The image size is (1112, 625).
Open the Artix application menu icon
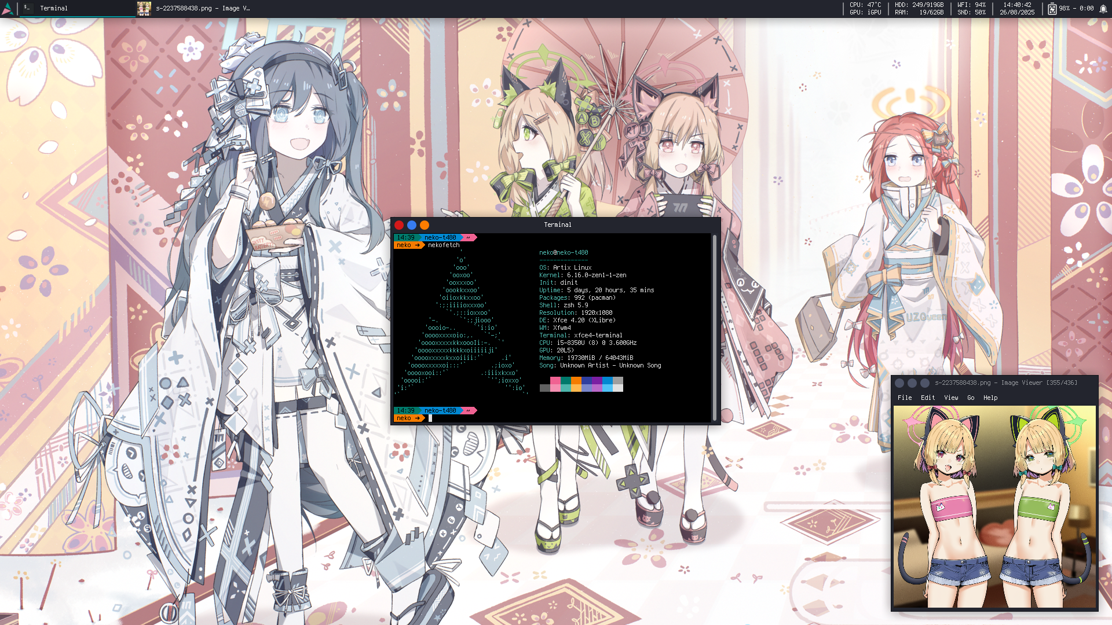click(x=8, y=8)
